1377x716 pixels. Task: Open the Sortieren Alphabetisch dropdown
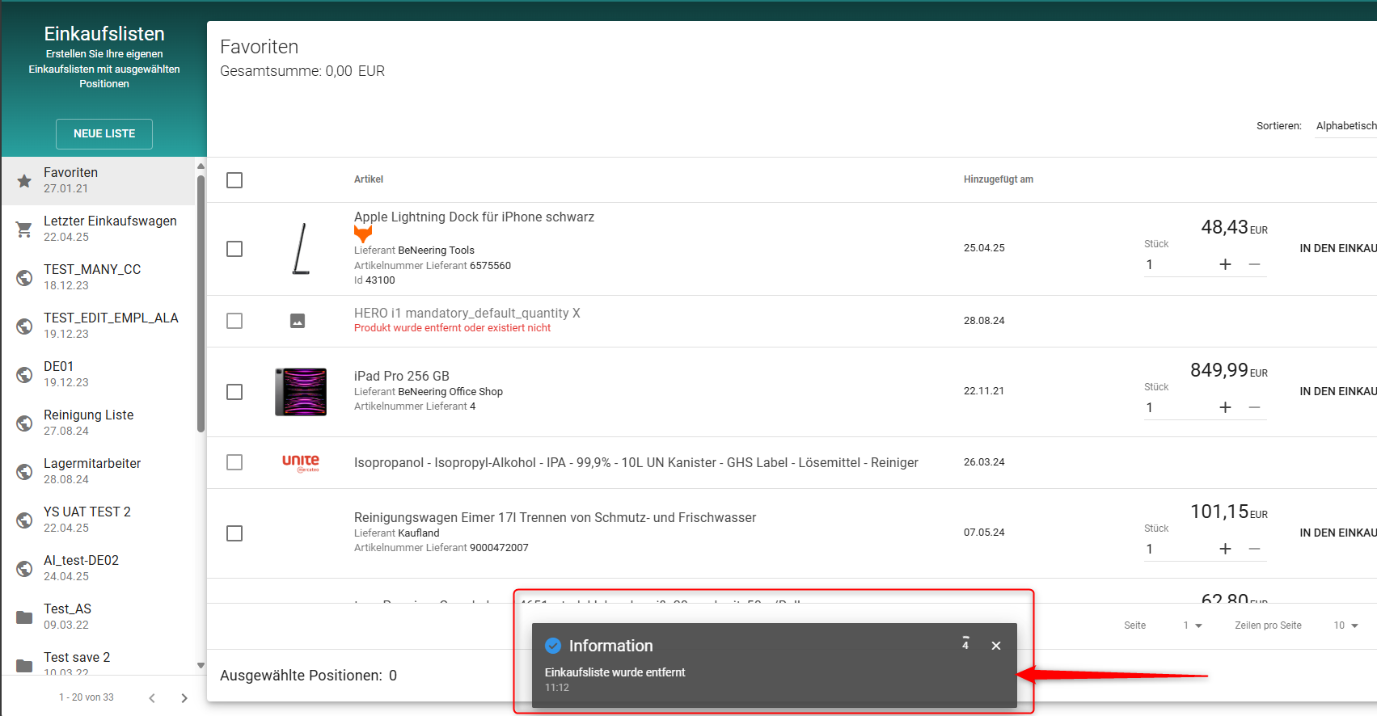[1345, 126]
